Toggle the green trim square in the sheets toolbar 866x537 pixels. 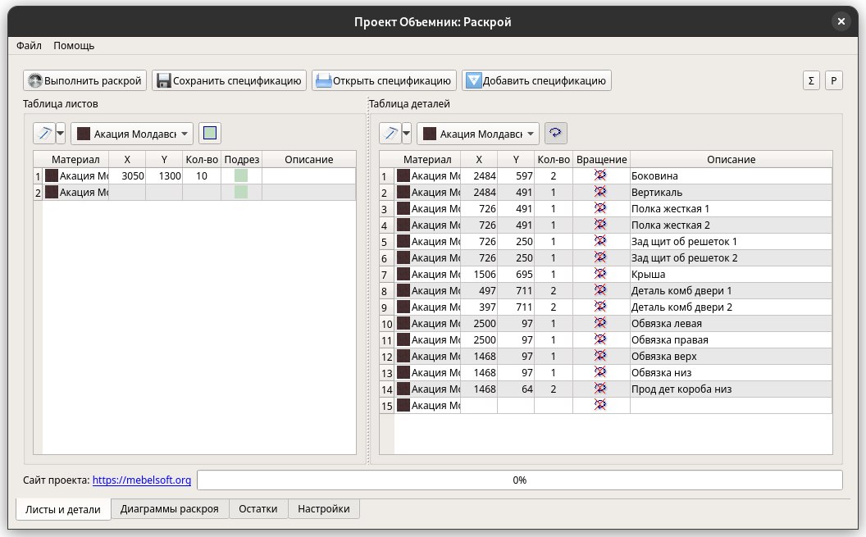click(211, 133)
